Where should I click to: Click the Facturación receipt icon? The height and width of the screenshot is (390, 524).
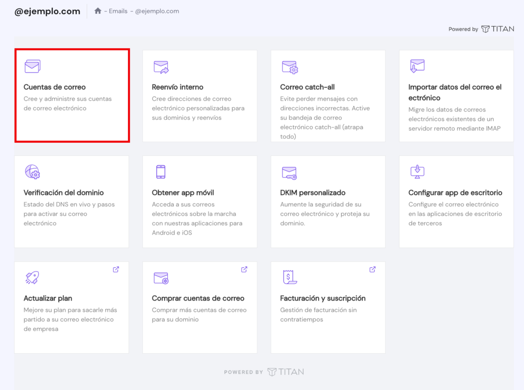[289, 278]
